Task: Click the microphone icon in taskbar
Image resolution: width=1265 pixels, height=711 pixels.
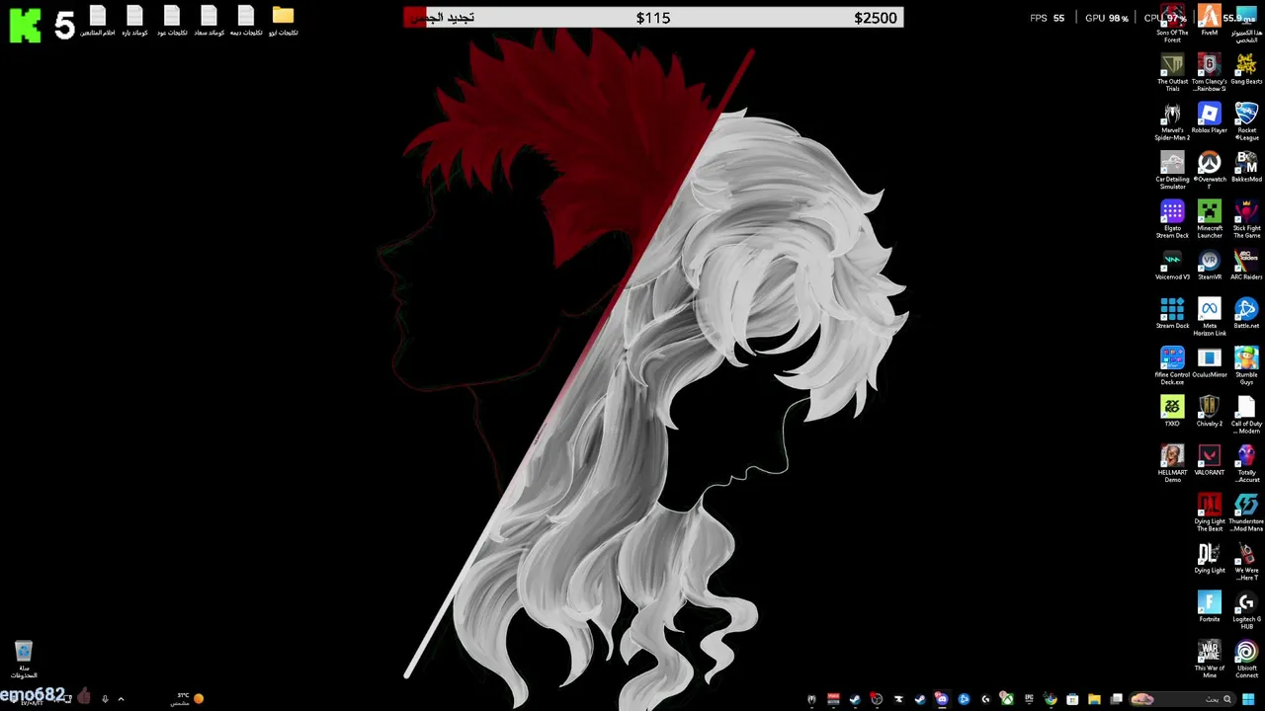Action: click(105, 699)
